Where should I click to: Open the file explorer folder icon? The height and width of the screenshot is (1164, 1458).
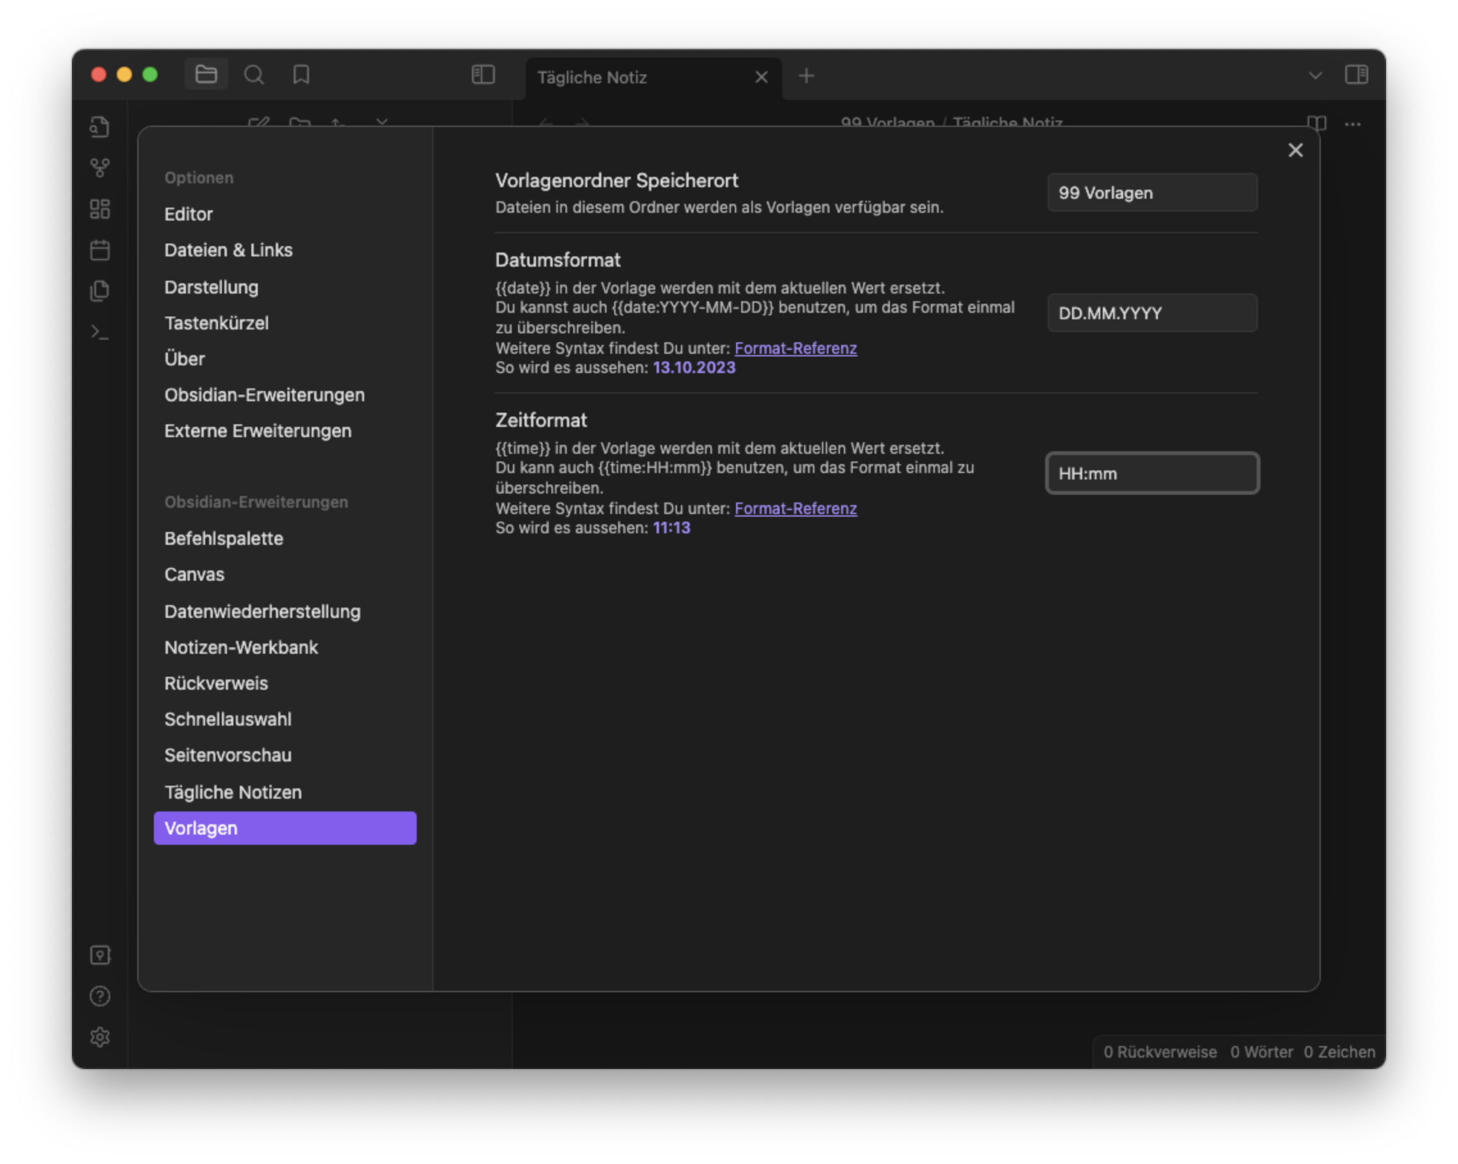206,74
